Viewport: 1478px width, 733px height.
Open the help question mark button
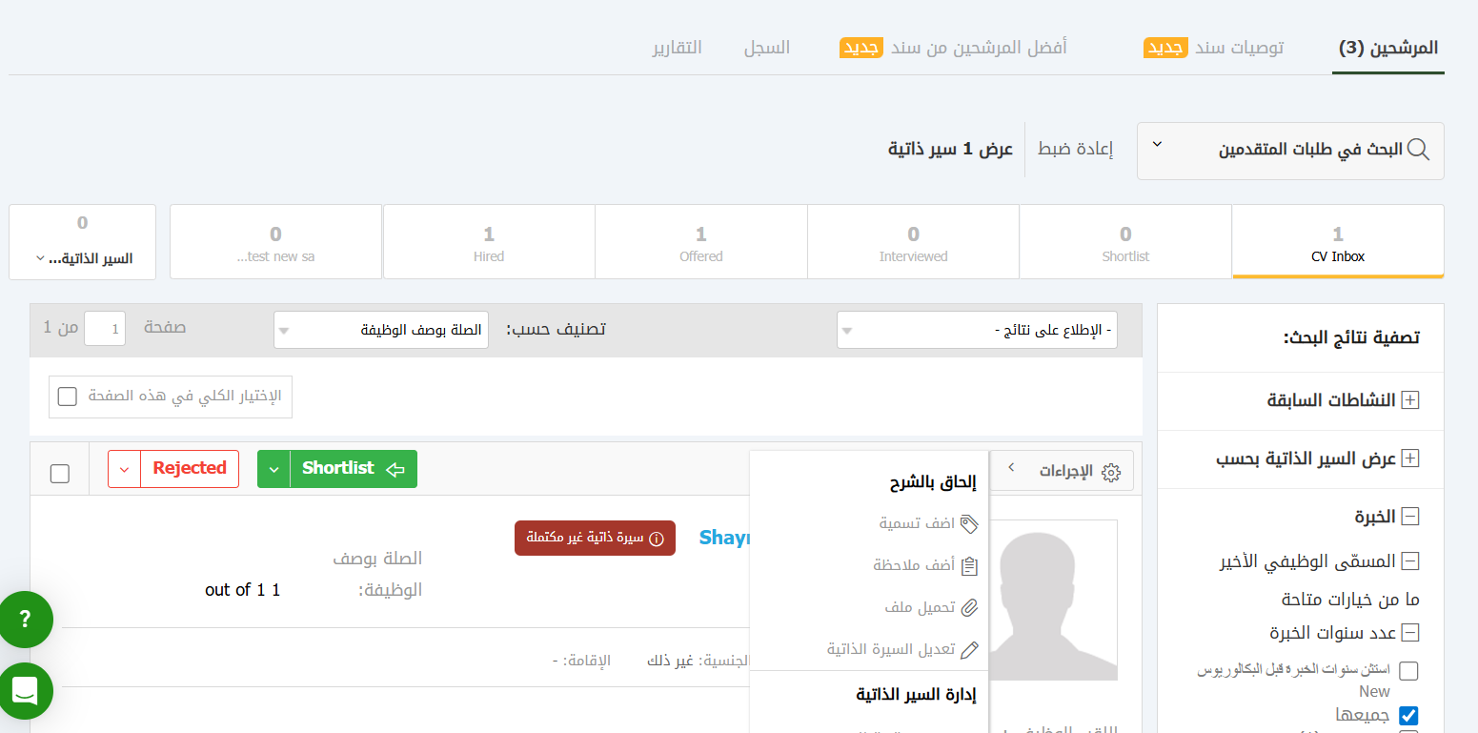pos(26,620)
